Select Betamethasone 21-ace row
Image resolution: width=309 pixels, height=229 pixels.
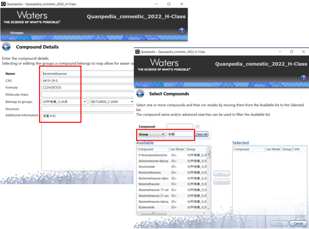pos(172,196)
